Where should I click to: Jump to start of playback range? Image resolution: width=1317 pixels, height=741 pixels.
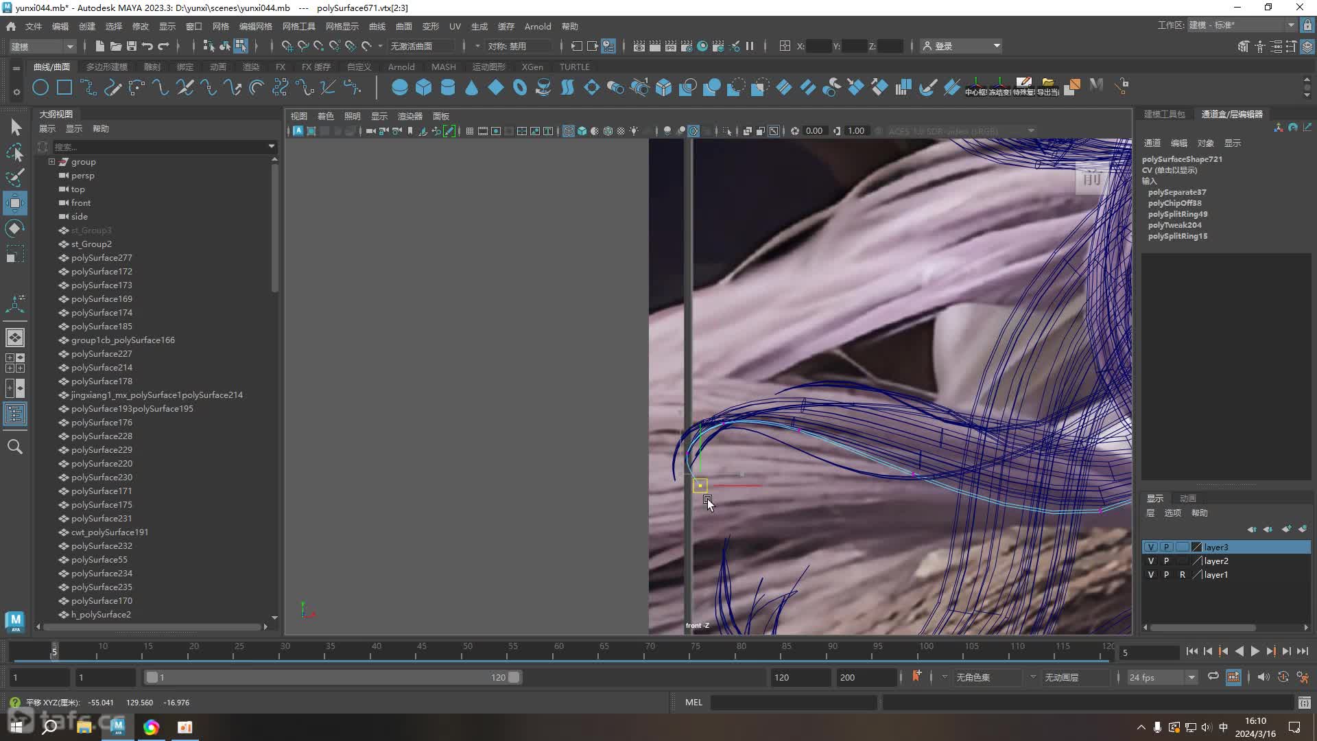1191,652
